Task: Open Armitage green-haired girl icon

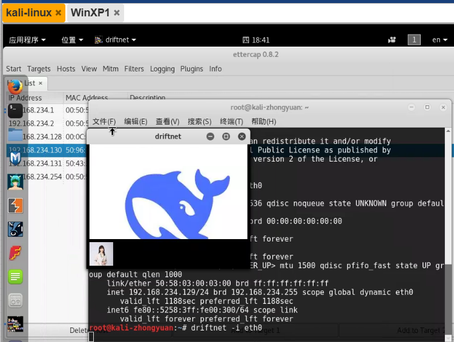Action: click(15, 182)
